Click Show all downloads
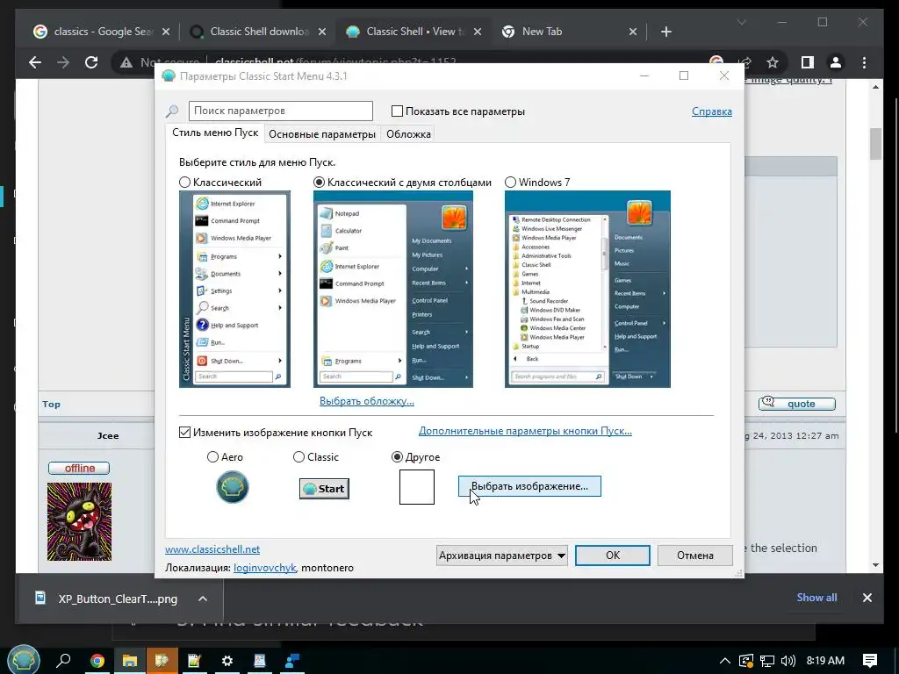The image size is (899, 674). pos(816,597)
